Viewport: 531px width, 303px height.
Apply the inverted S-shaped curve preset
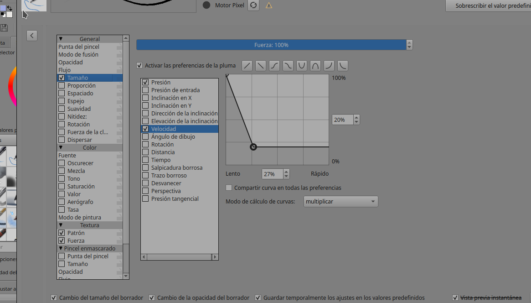pyautogui.click(x=288, y=66)
